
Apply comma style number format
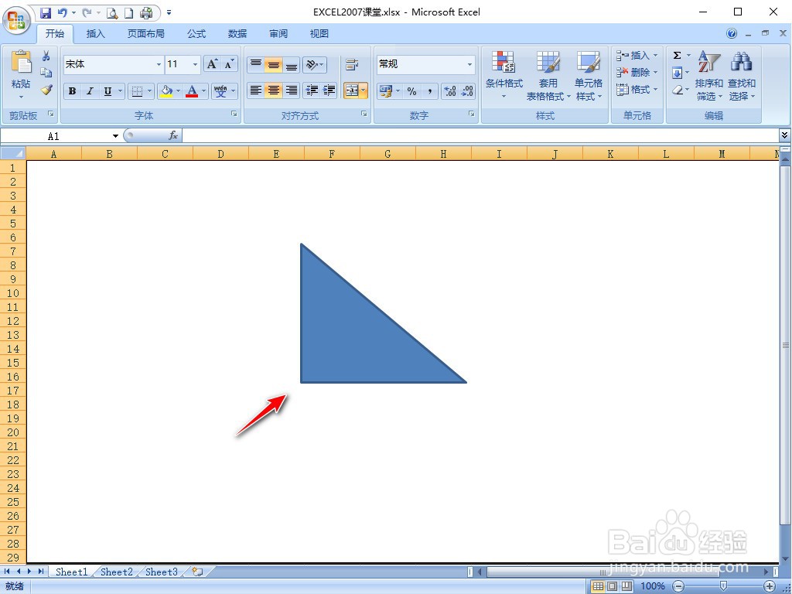pyautogui.click(x=429, y=91)
